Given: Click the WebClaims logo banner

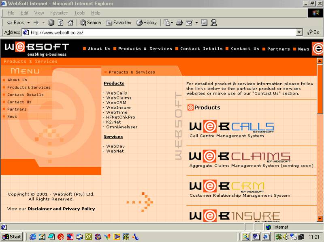Looking at the screenshot, I should click(x=240, y=156).
